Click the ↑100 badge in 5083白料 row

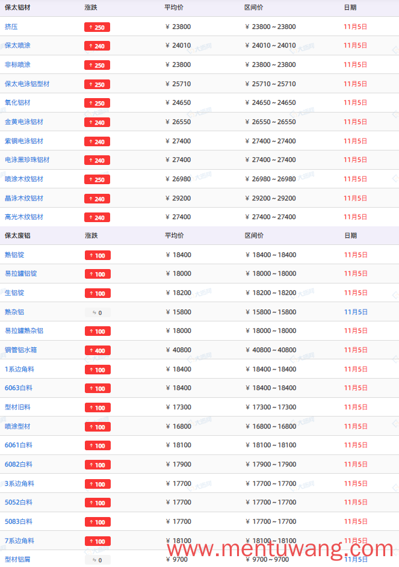tap(97, 522)
